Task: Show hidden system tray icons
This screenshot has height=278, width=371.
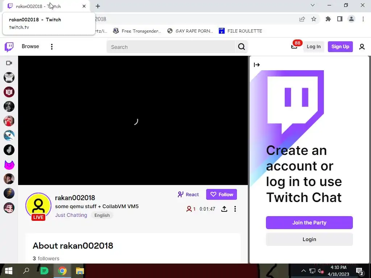Action: coord(303,271)
